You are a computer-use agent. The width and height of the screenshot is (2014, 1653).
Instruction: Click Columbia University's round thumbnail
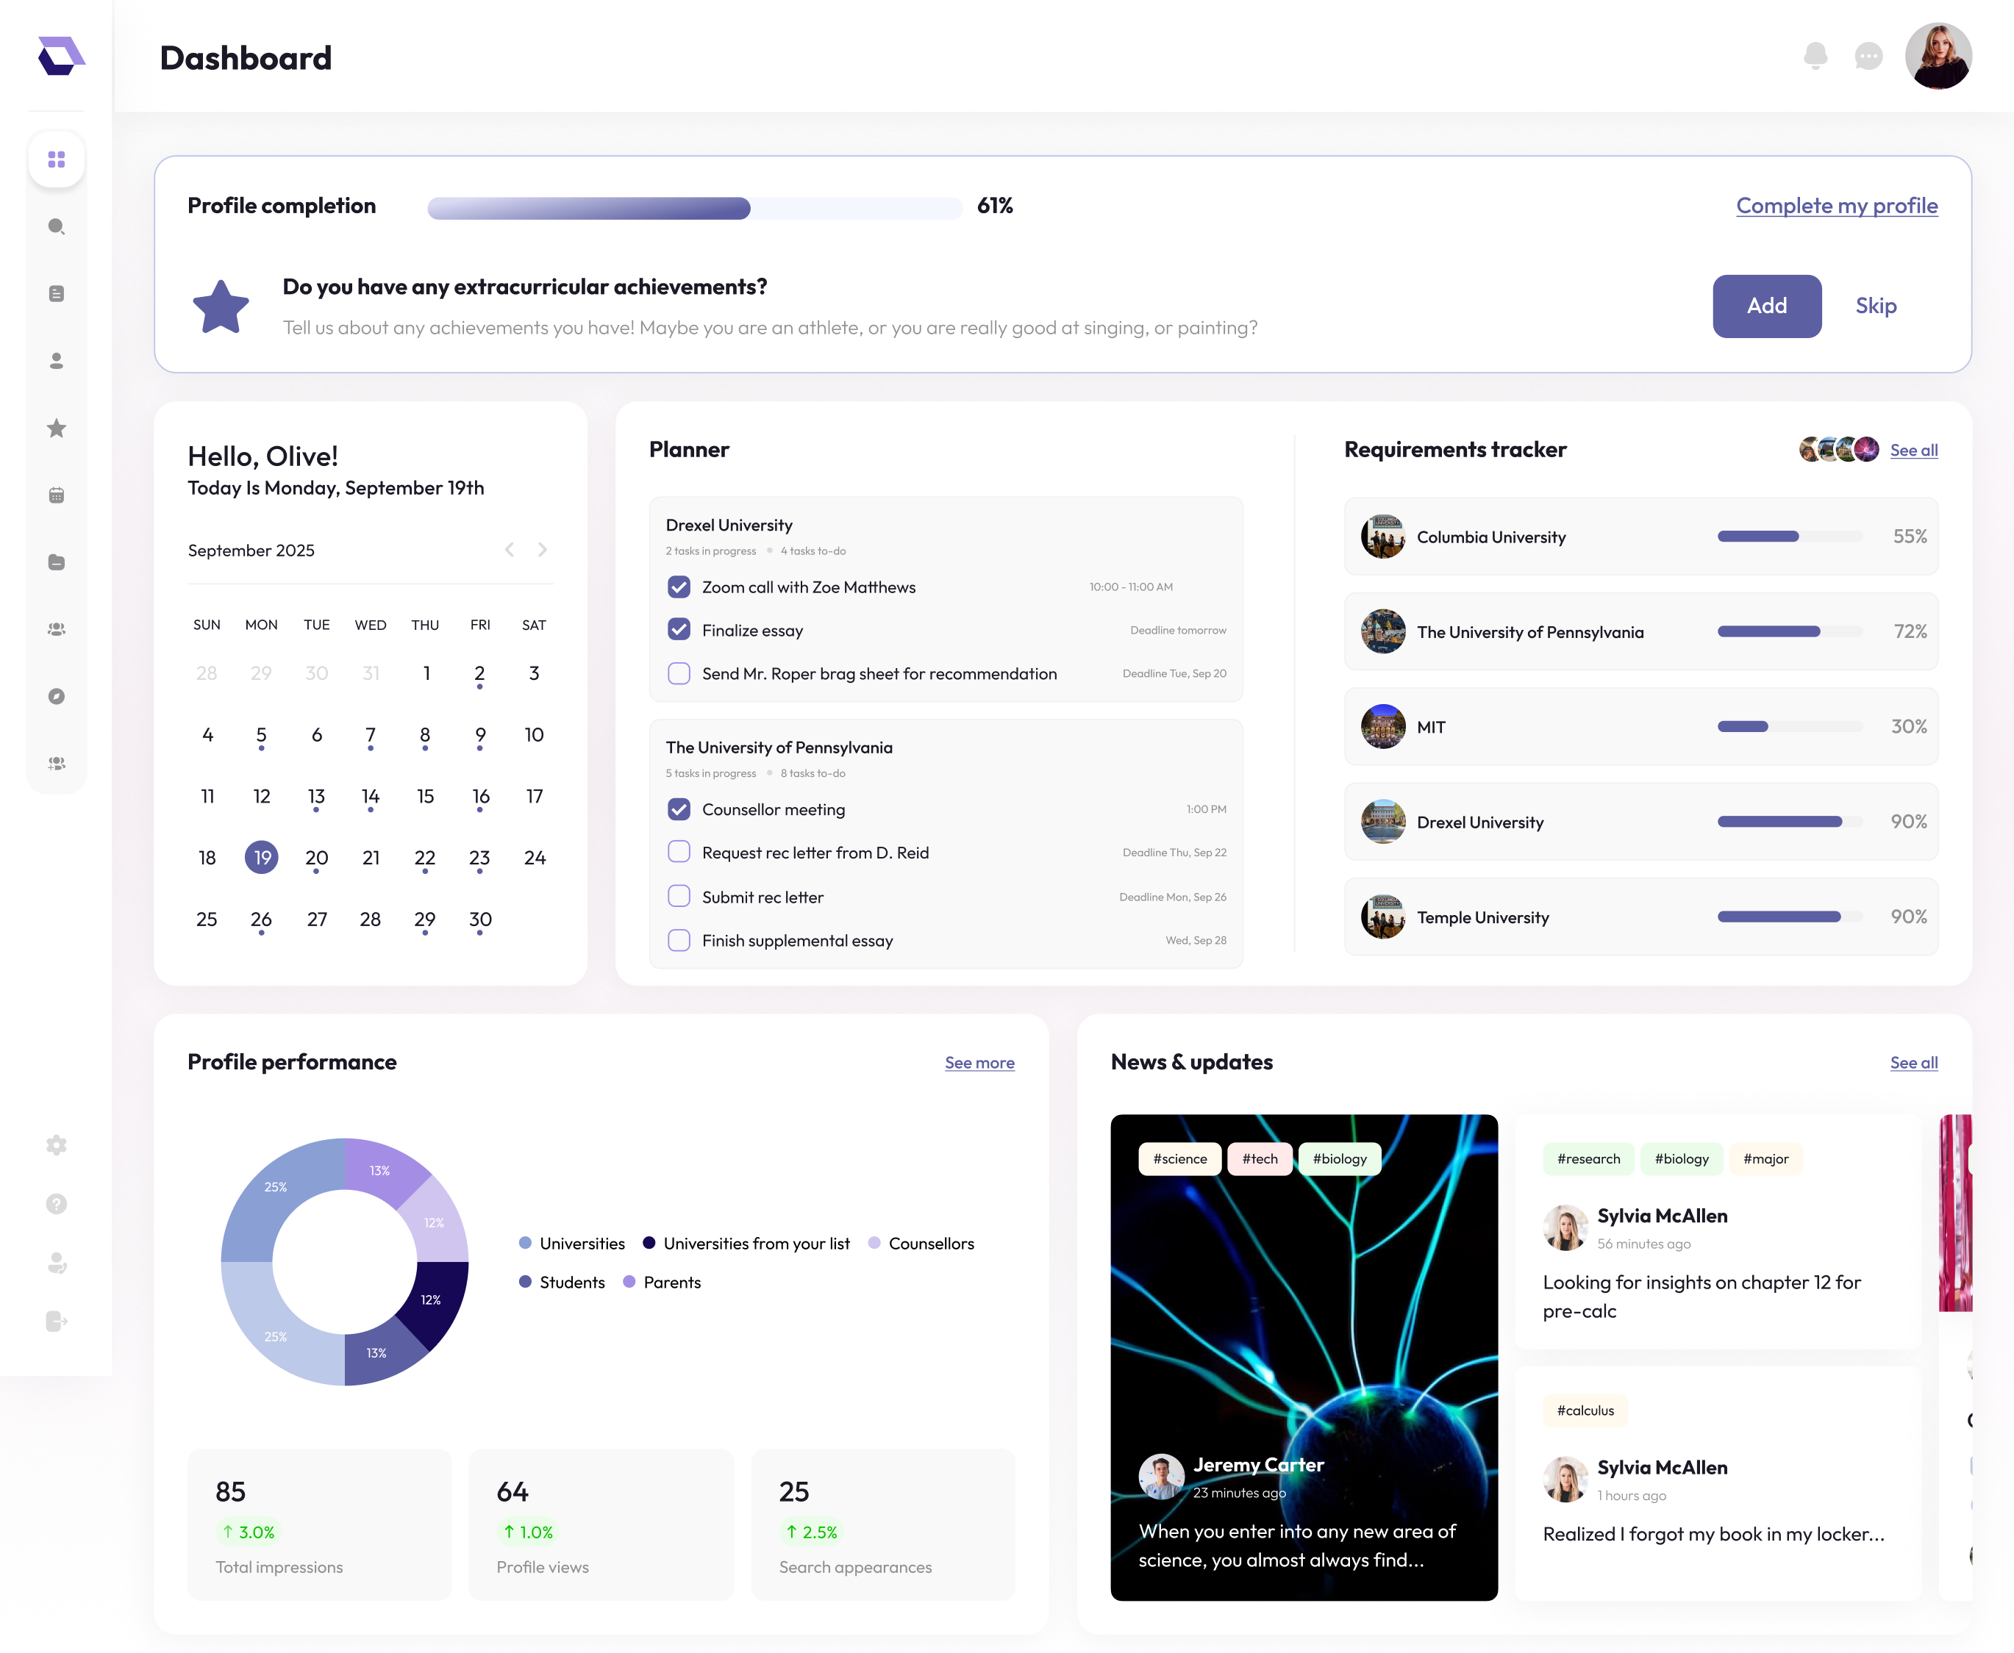pos(1383,536)
